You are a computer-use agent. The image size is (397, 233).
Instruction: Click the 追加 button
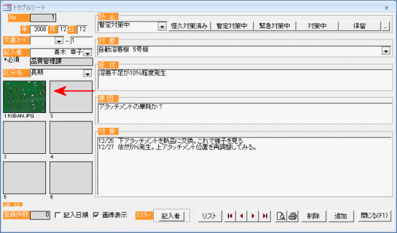[341, 216]
